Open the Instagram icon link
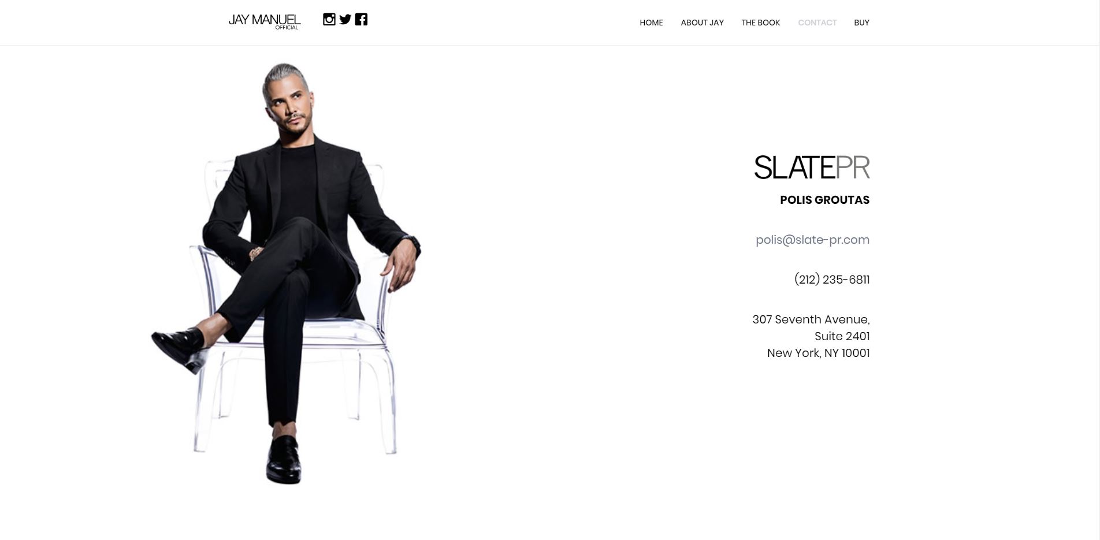The height and width of the screenshot is (540, 1100). point(329,20)
